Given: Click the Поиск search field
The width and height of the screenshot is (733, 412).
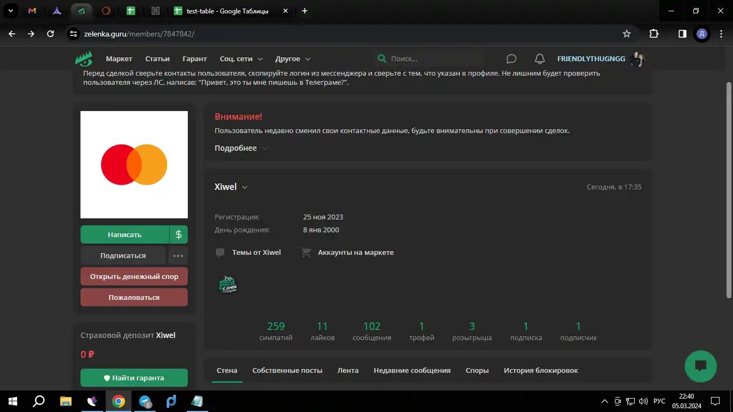Looking at the screenshot, I should coord(429,59).
